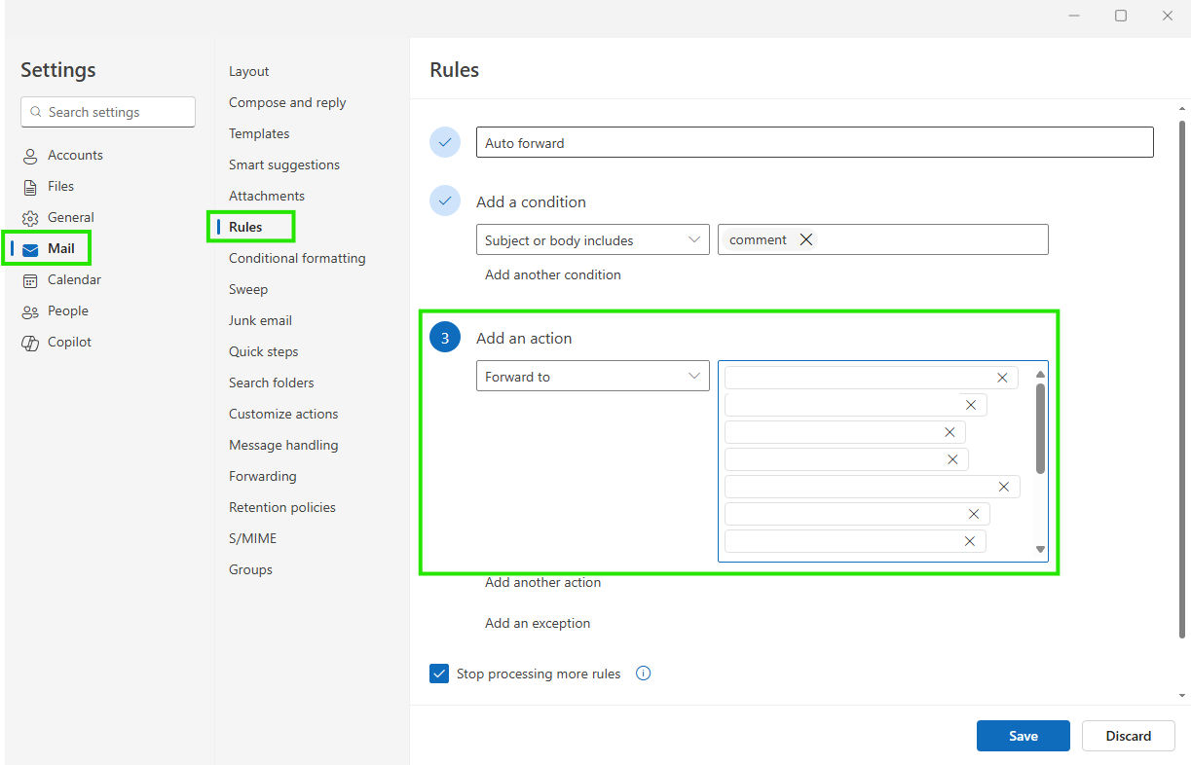Click Add another condition link
This screenshot has width=1191, height=765.
[x=552, y=274]
